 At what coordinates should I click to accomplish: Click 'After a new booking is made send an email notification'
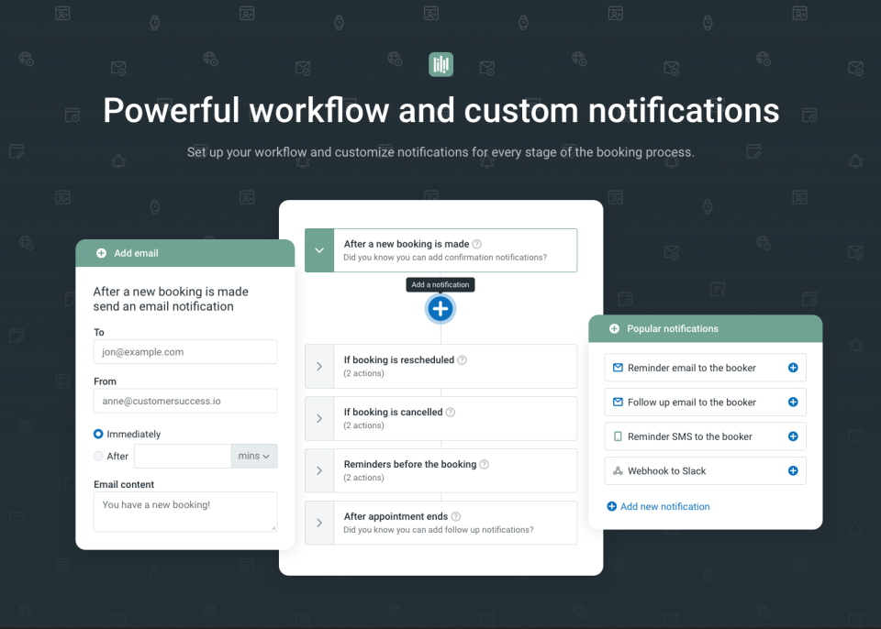171,299
